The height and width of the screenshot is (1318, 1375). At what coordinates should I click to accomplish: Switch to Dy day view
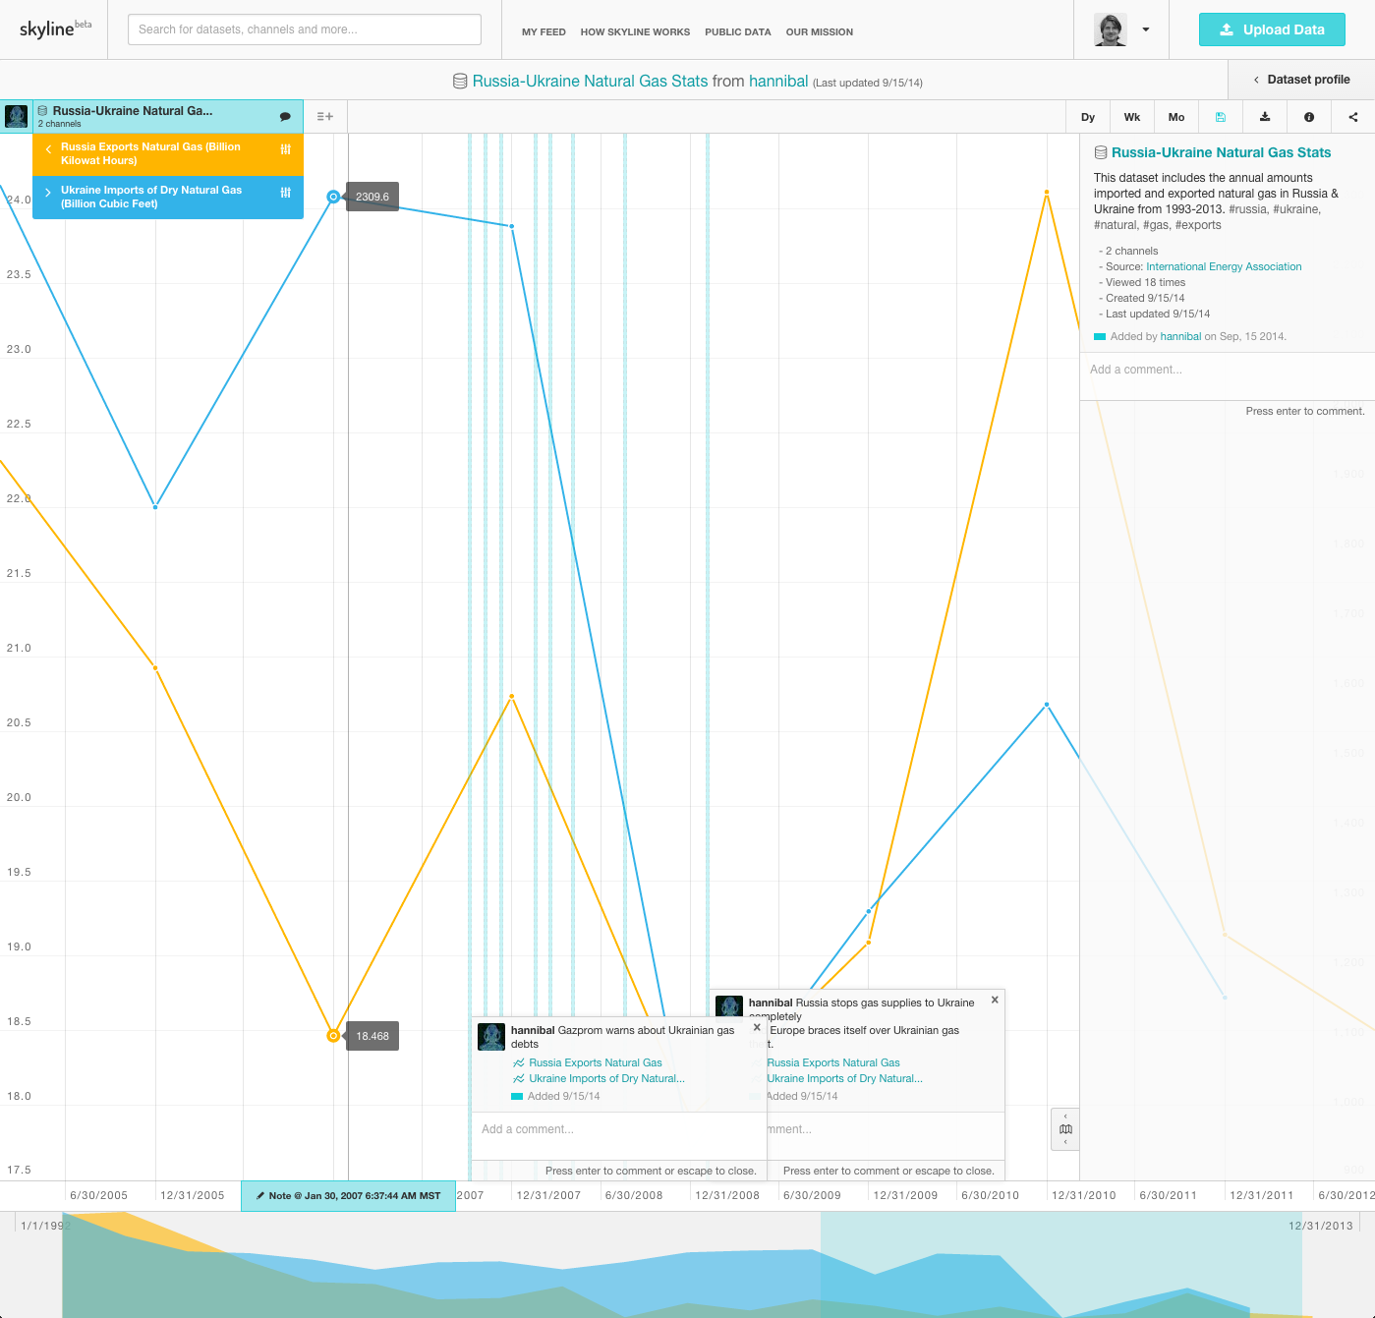(1088, 117)
